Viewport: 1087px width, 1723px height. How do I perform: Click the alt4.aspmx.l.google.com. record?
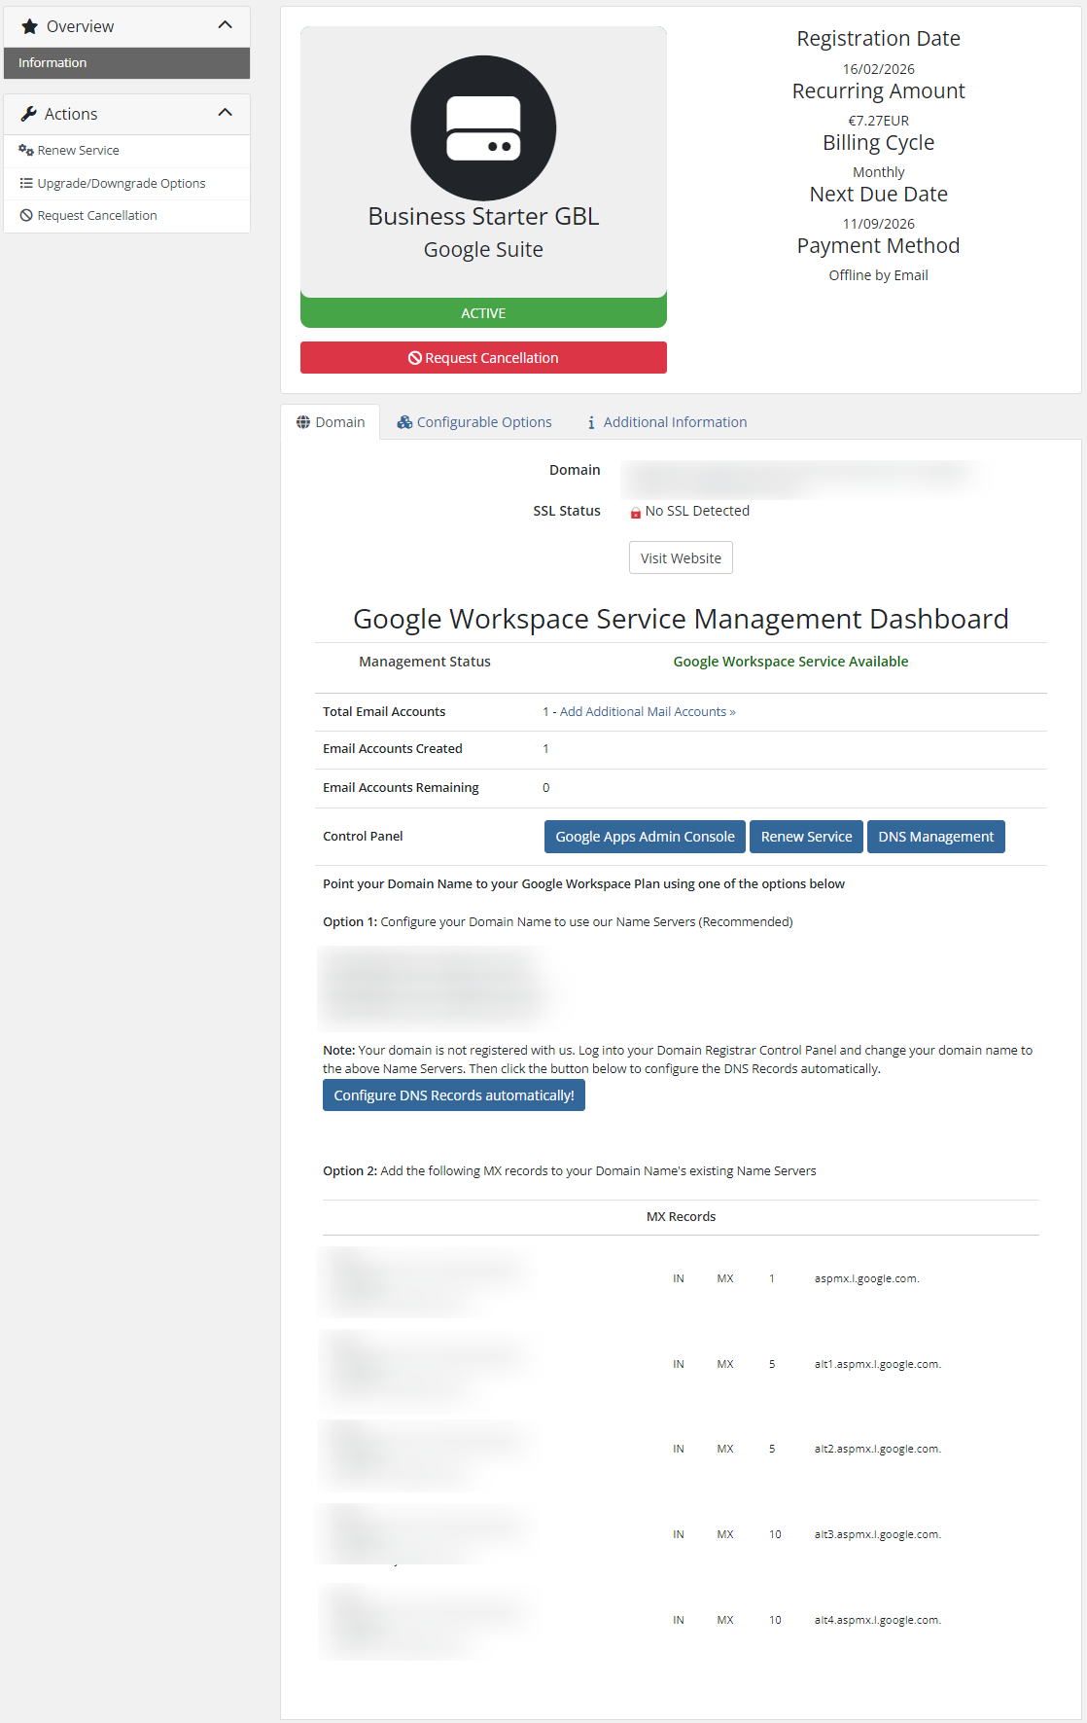[877, 1620]
